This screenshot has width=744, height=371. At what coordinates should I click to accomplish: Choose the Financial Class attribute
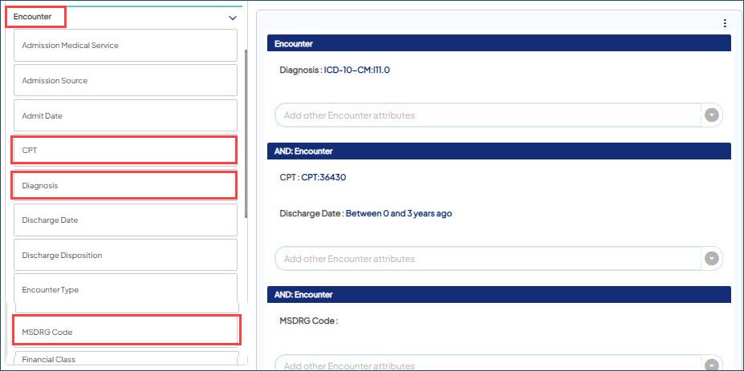(125, 360)
